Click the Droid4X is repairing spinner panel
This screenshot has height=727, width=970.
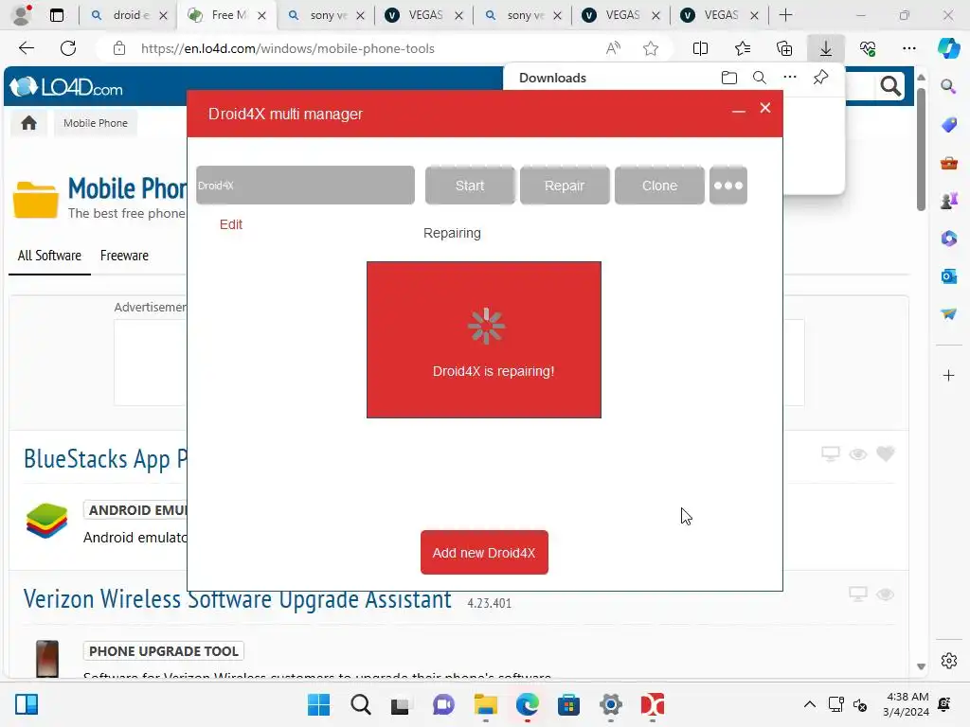point(484,340)
